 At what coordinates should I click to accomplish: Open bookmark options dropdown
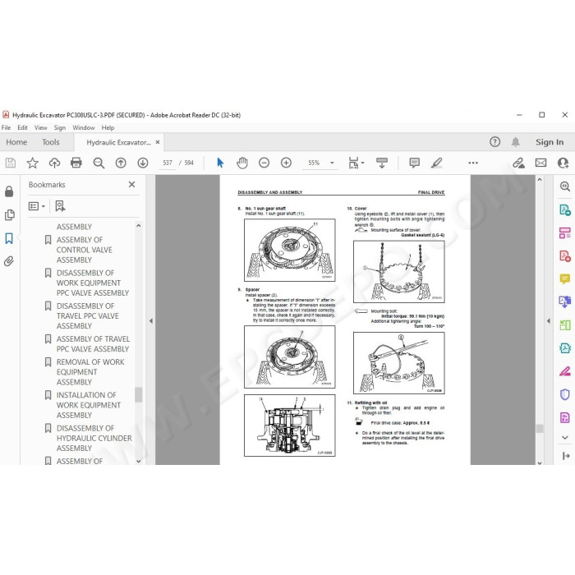[x=37, y=206]
